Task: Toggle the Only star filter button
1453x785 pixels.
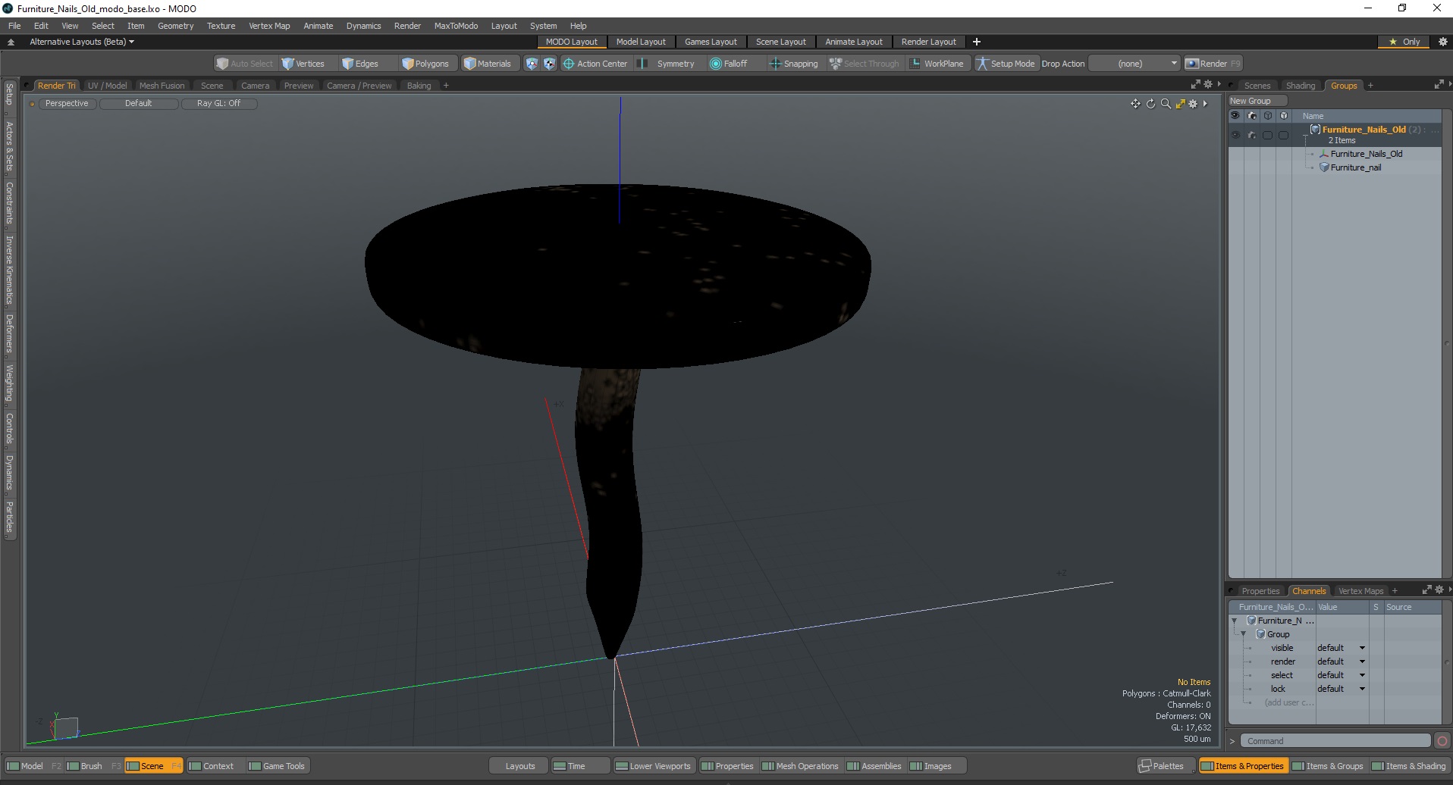Action: 1404,42
